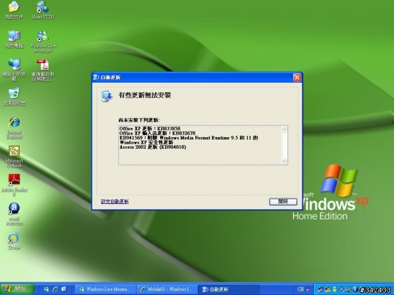
Task: Click the Internet Explorer quick launch icon
Action: 55,289
